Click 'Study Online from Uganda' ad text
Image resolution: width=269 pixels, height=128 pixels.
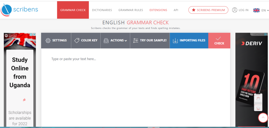20,72
